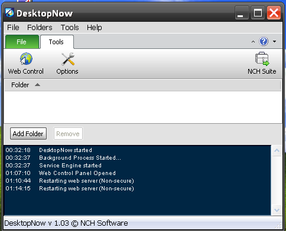Click the Remove button
The image size is (286, 231).
(68, 134)
